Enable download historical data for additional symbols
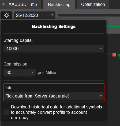The height and width of the screenshot is (126, 120). [x=6, y=112]
